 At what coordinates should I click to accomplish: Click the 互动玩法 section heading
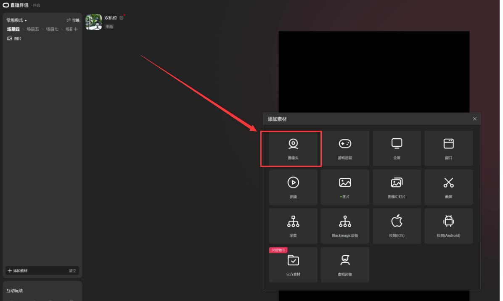[x=15, y=291]
